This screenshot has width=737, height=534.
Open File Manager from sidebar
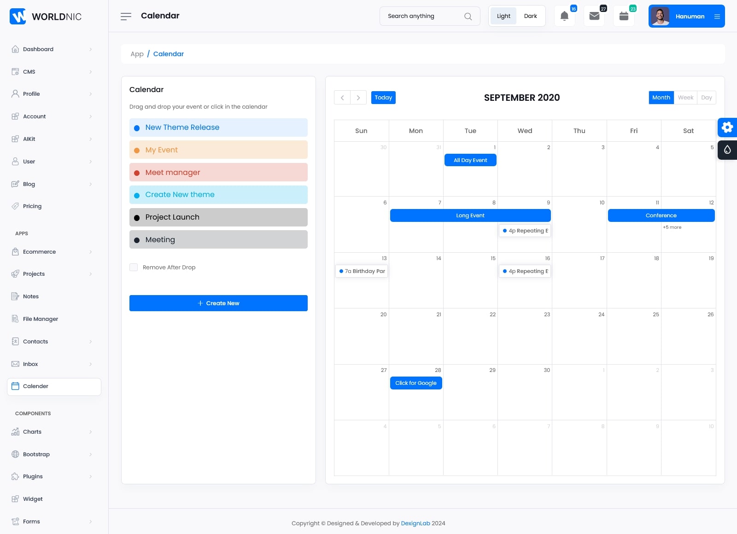(41, 319)
